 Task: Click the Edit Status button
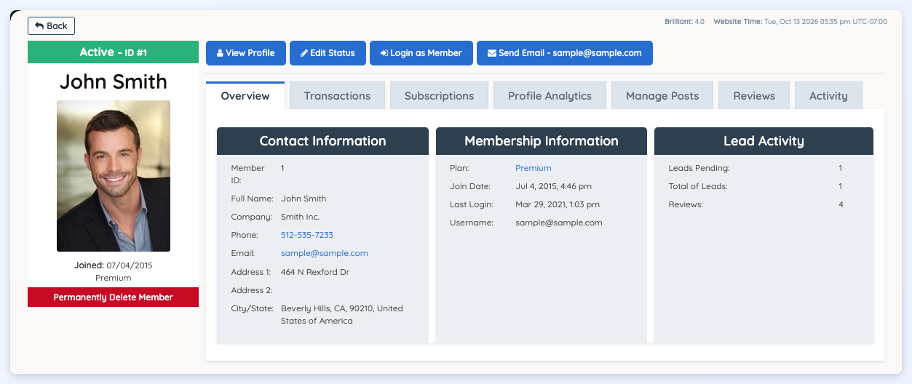pyautogui.click(x=328, y=53)
